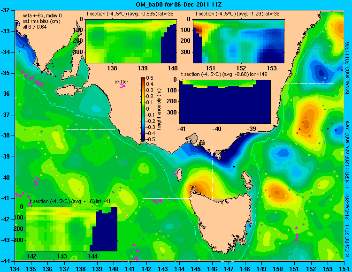Click the main map latitude label -35
The width and height of the screenshot is (352, 272).
click(x=6, y=73)
